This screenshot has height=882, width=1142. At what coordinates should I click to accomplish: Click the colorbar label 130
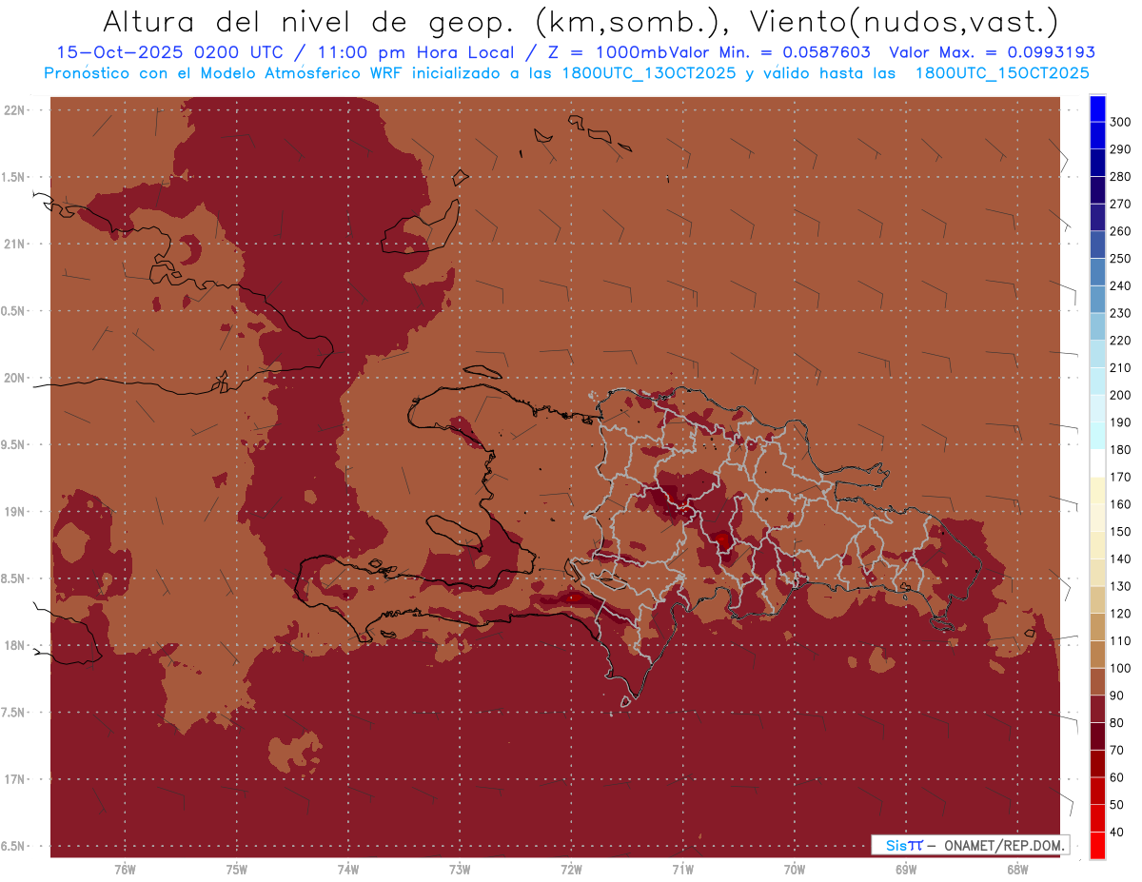[1119, 586]
